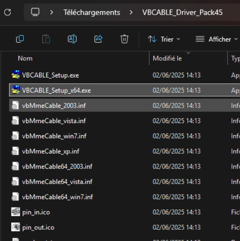This screenshot has height=241, width=240.
Task: Click the vbMmeCable64_vista.inf file icon
Action: 15,181
